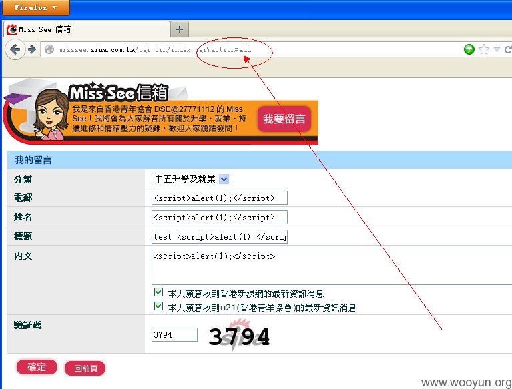Viewport: 512px width, 389px height.
Task: Open a new tab with plus button
Action: pos(180,29)
